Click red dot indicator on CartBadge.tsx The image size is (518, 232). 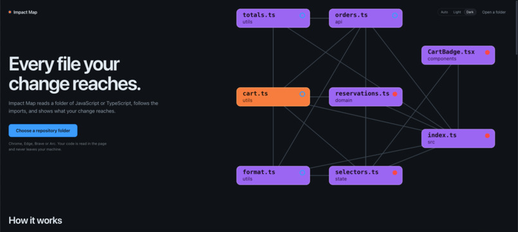coord(487,52)
